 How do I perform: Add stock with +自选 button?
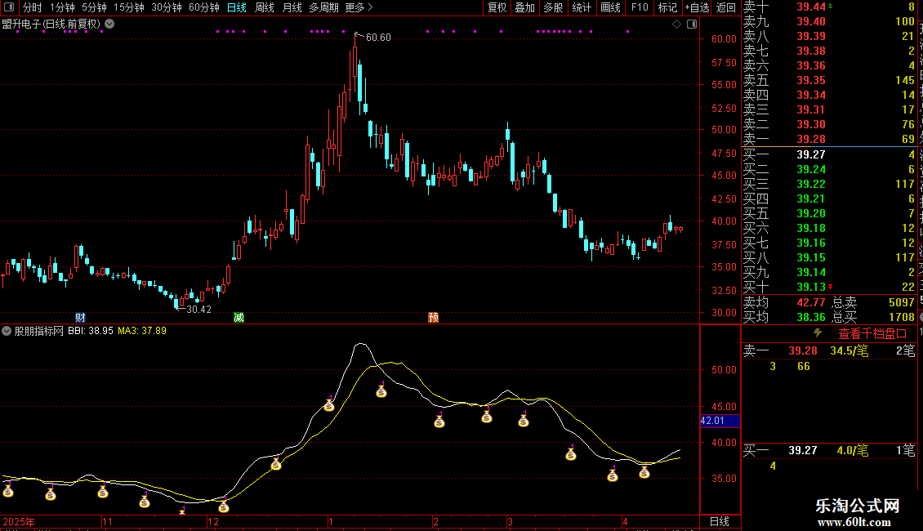tap(698, 7)
